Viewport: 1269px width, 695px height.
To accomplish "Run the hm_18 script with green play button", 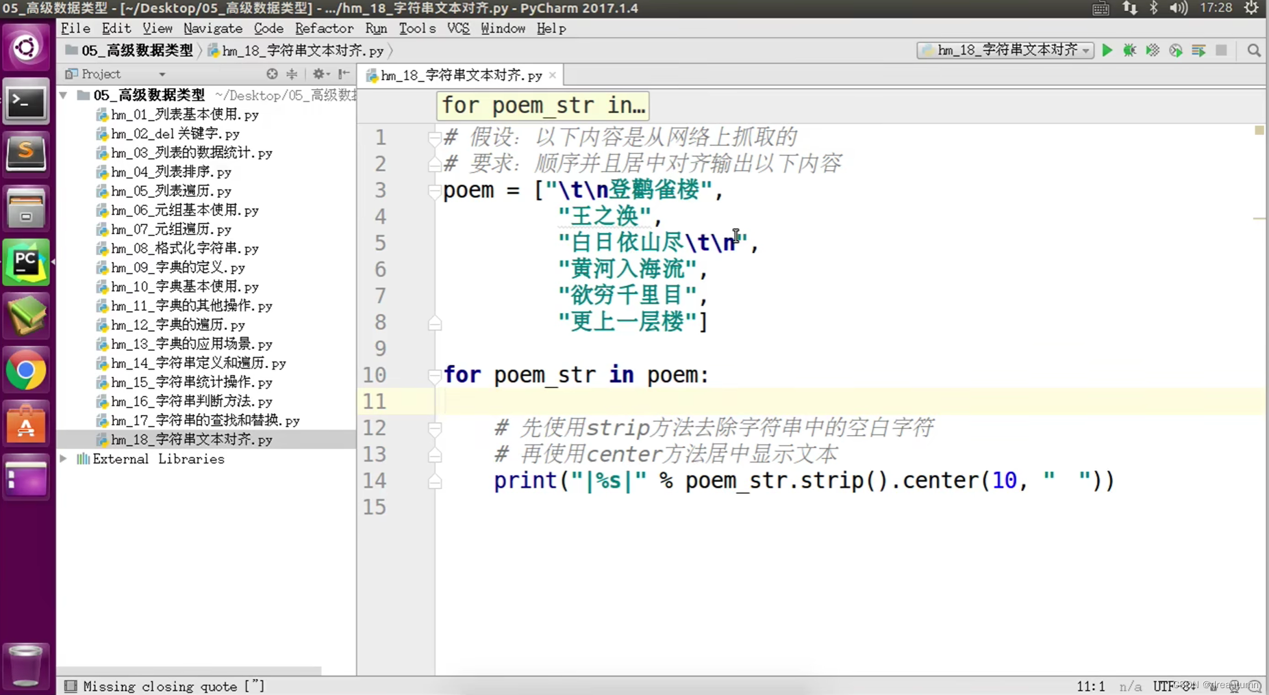I will pos(1107,51).
